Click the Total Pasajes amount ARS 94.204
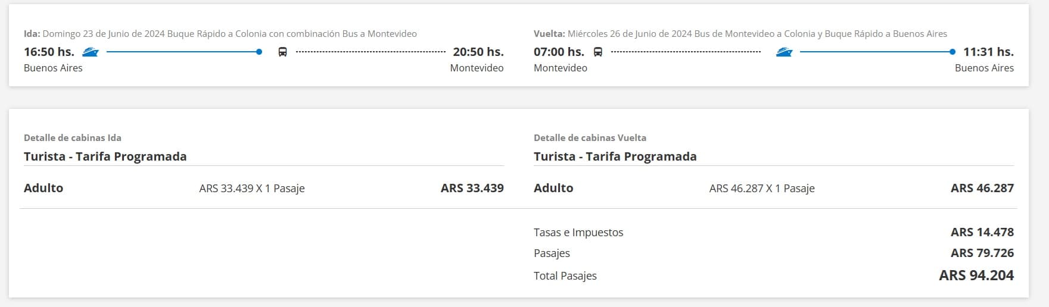This screenshot has height=307, width=1049. [976, 275]
